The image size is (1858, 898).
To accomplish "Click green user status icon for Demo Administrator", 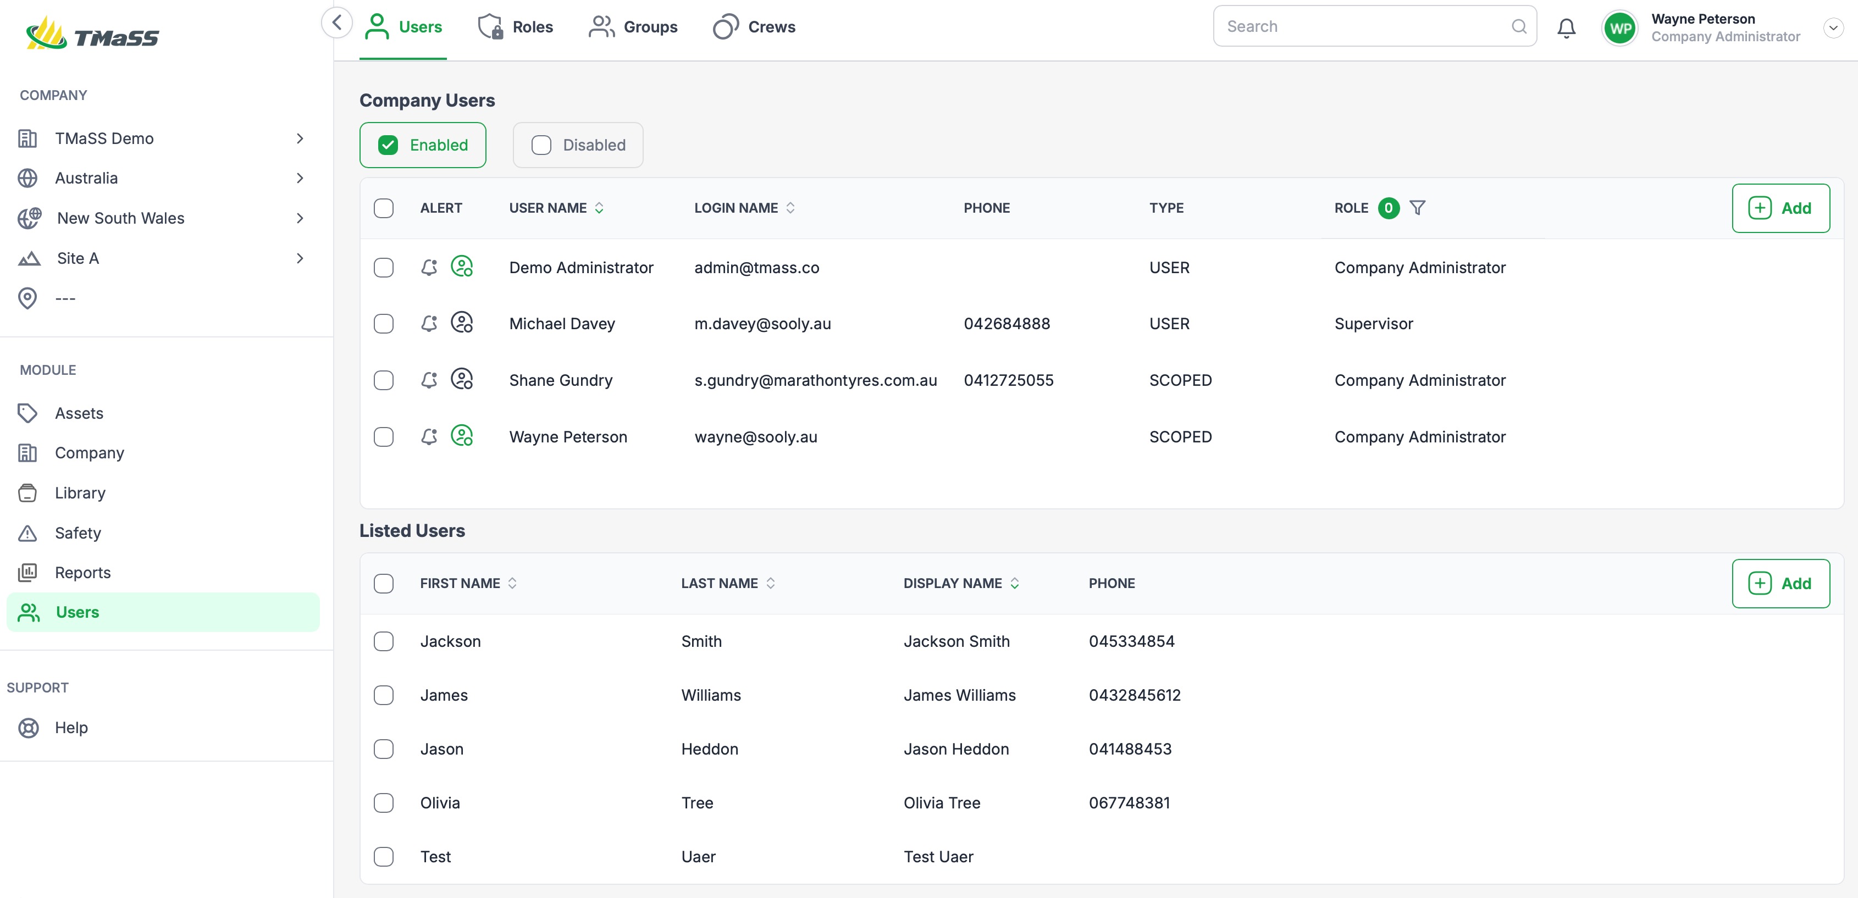I will click(462, 267).
